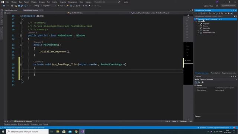Open the Правка menu
Viewport: 238px width, 134px height.
(14, 2)
